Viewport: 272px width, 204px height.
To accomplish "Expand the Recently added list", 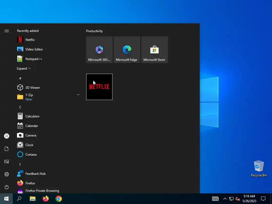I will coord(24,68).
